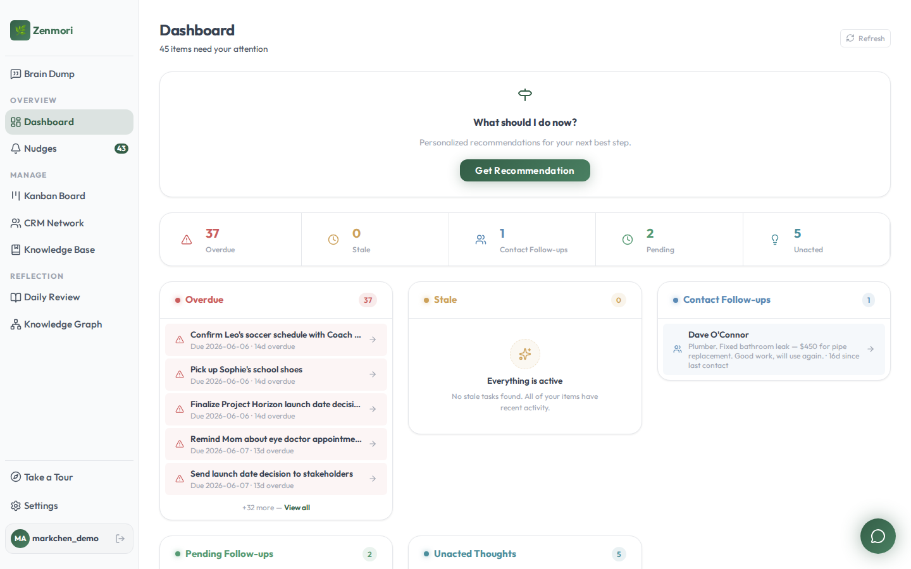Click people icon on Dave O'Connor card
Viewport: 911px width, 569px height.
(x=678, y=349)
